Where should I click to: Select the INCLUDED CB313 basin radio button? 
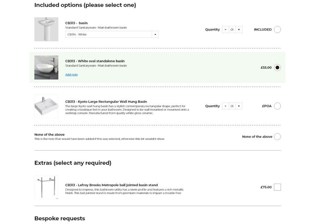coord(277,29)
